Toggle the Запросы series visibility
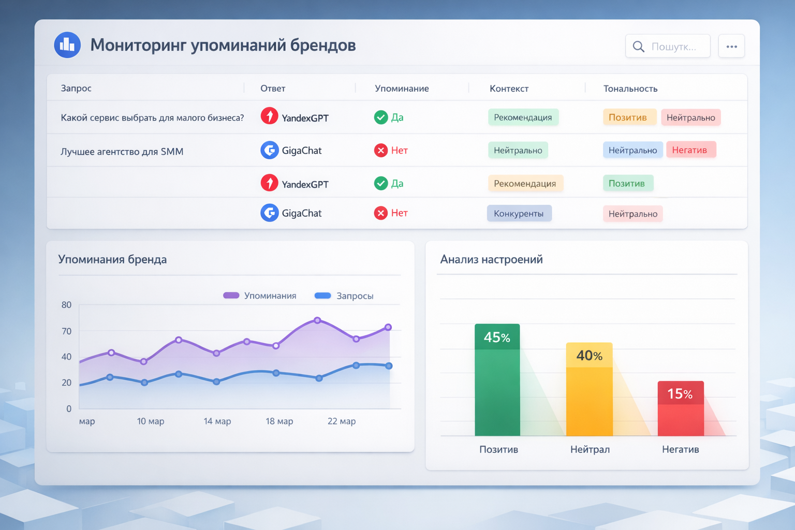Screen dimensions: 795x530 tap(344, 296)
